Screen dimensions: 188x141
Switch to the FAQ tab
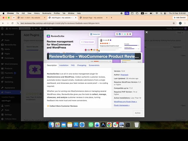click(x=73, y=65)
